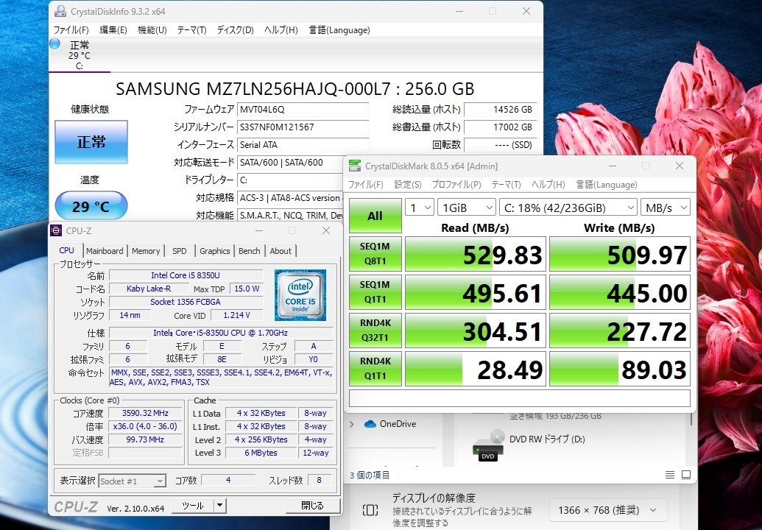Viewport: 762px width, 530px height.
Task: Click the processor name Intel Core i5 8350U
Action: tap(185, 275)
